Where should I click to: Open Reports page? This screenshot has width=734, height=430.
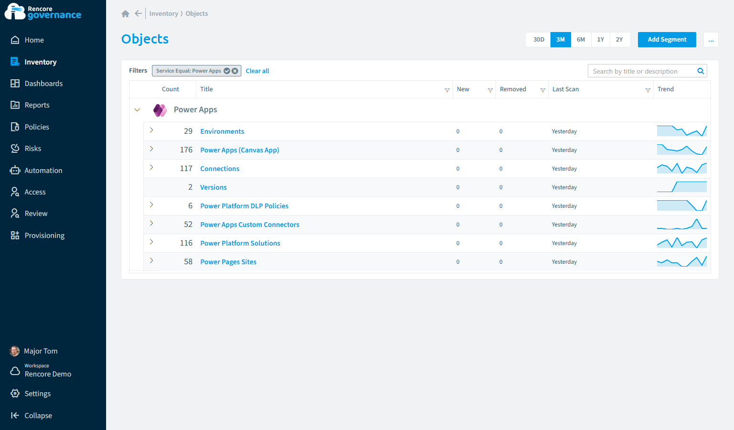(x=37, y=105)
